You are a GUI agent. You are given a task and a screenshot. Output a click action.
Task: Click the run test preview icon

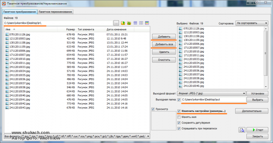point(242,130)
